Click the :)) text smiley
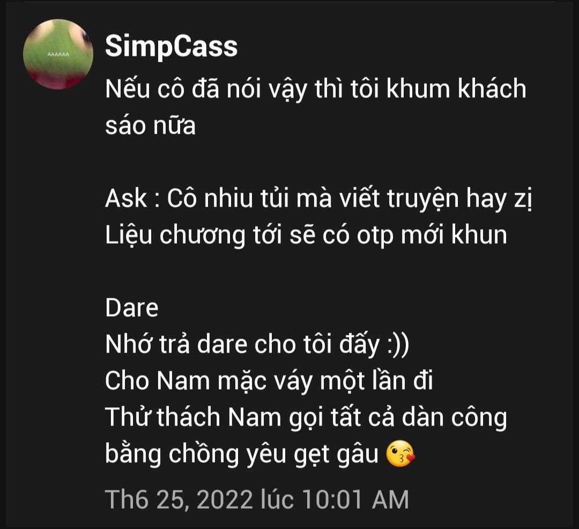This screenshot has width=579, height=529. (398, 345)
